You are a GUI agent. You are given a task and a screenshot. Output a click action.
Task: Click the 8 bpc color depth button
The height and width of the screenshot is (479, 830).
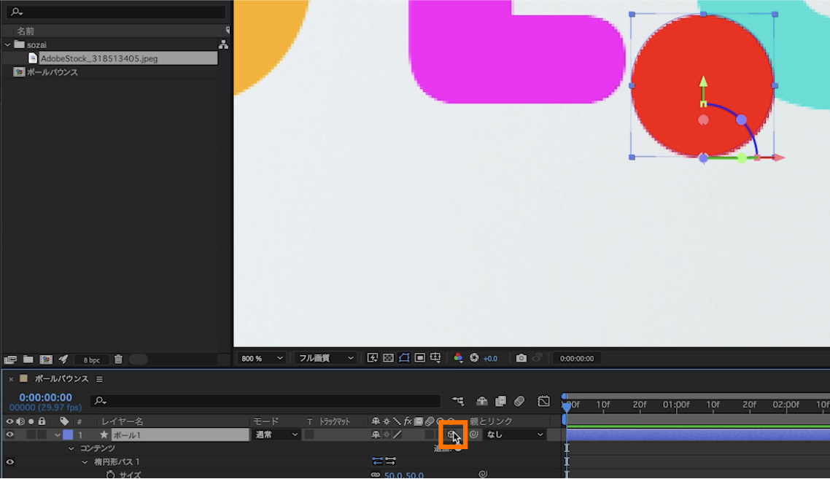(92, 360)
